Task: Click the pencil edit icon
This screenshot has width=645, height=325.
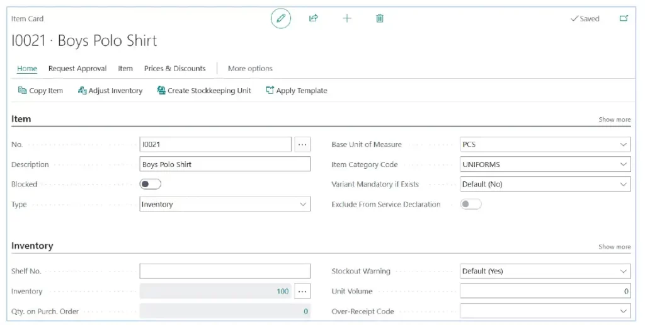Action: pos(281,18)
